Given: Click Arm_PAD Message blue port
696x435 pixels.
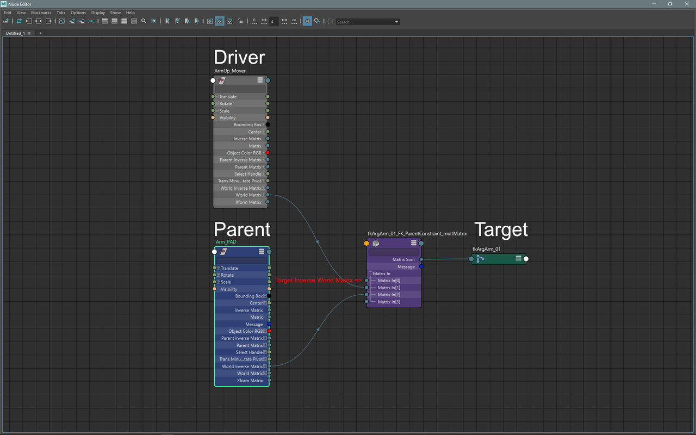Looking at the screenshot, I should 269,324.
